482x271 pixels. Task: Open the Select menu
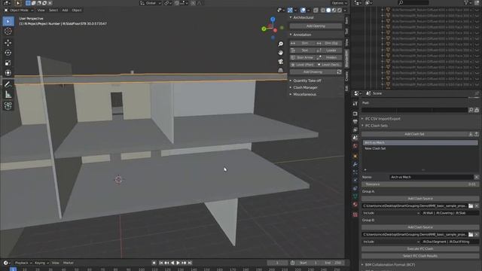tap(53, 10)
